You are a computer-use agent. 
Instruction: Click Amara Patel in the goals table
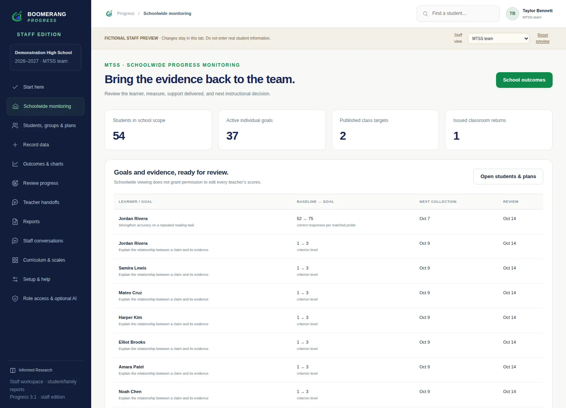click(131, 367)
